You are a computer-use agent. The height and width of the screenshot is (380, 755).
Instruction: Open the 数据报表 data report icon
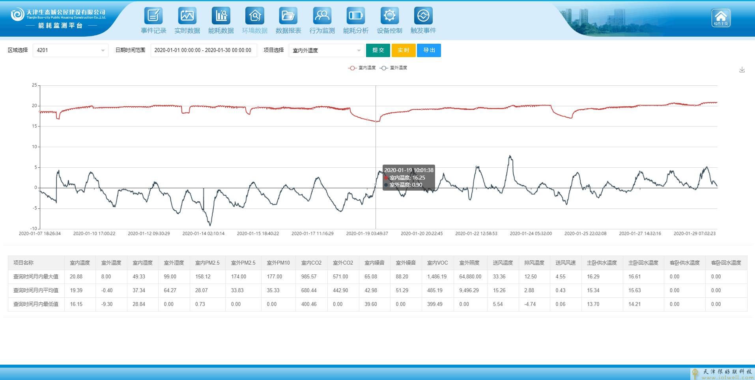[288, 16]
